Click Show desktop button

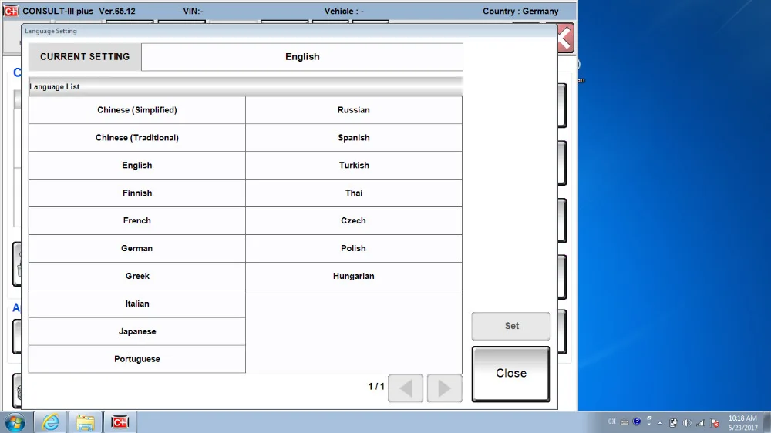click(767, 422)
